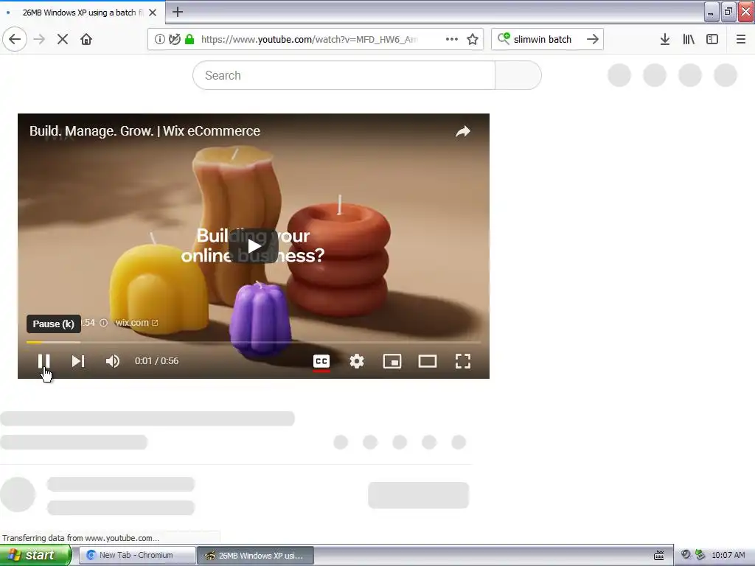The width and height of the screenshot is (755, 566).
Task: Switch to theater mode
Action: 427,361
